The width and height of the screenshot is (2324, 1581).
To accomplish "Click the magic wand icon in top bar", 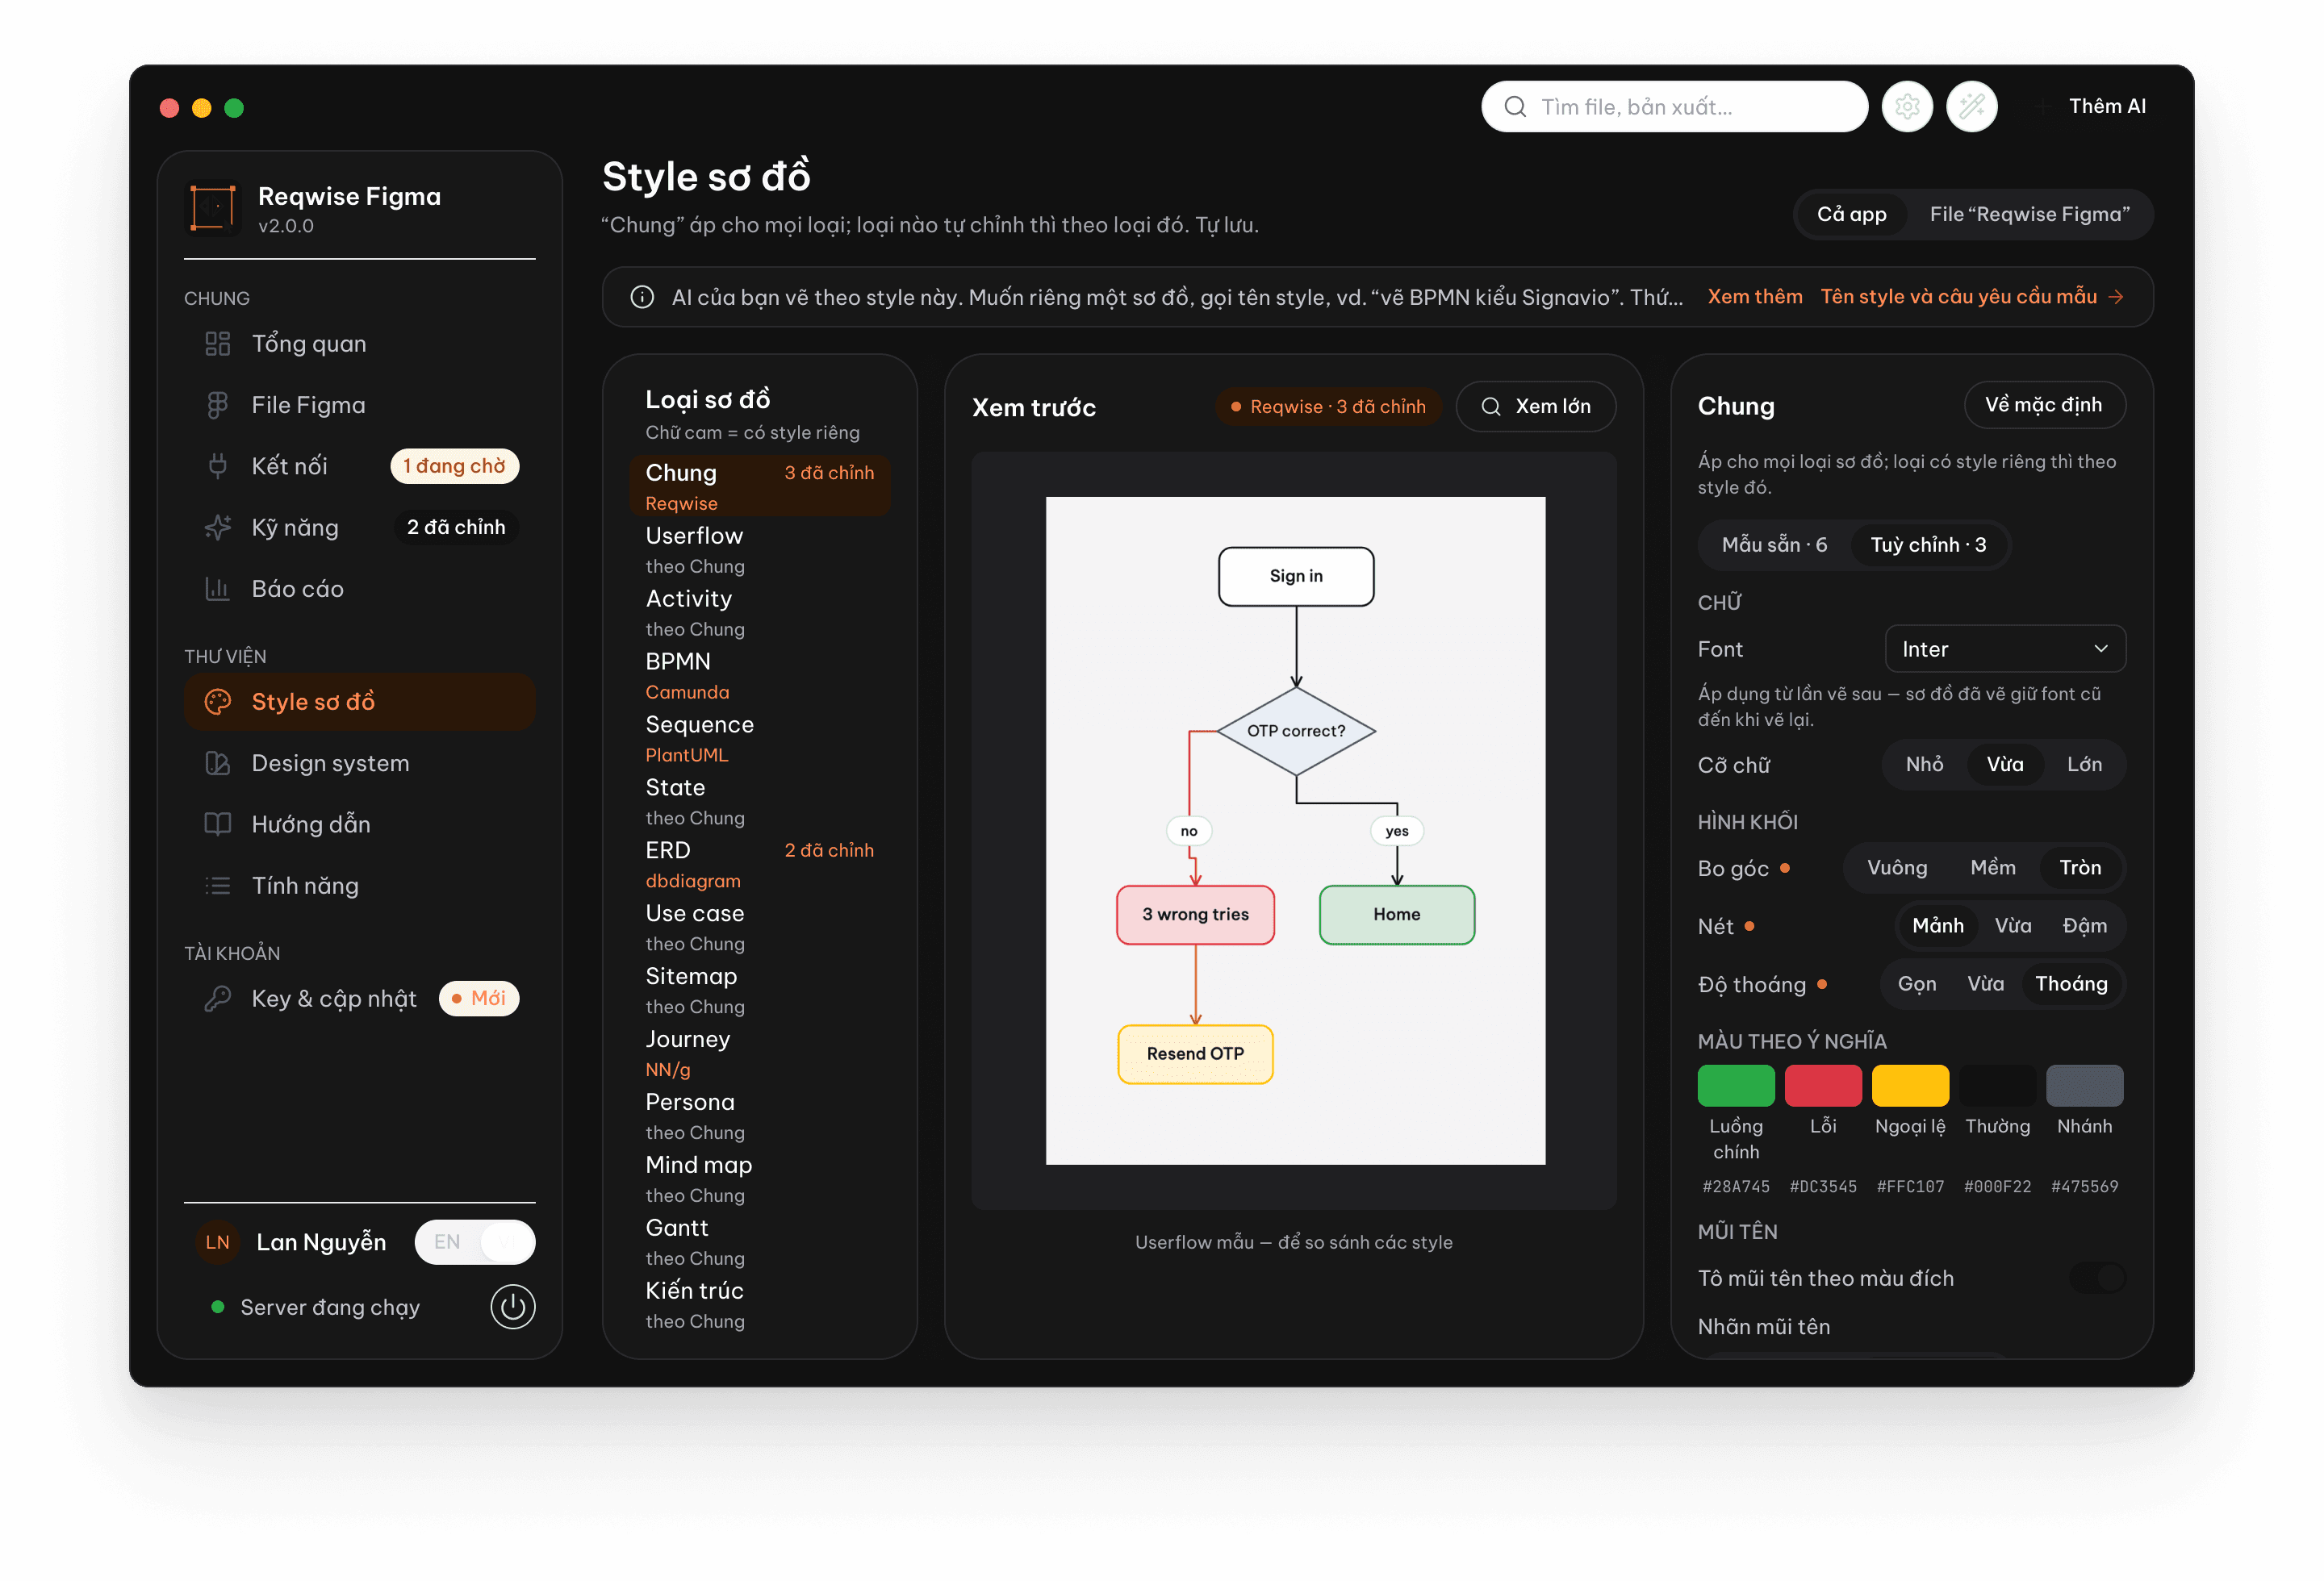I will 1971,106.
